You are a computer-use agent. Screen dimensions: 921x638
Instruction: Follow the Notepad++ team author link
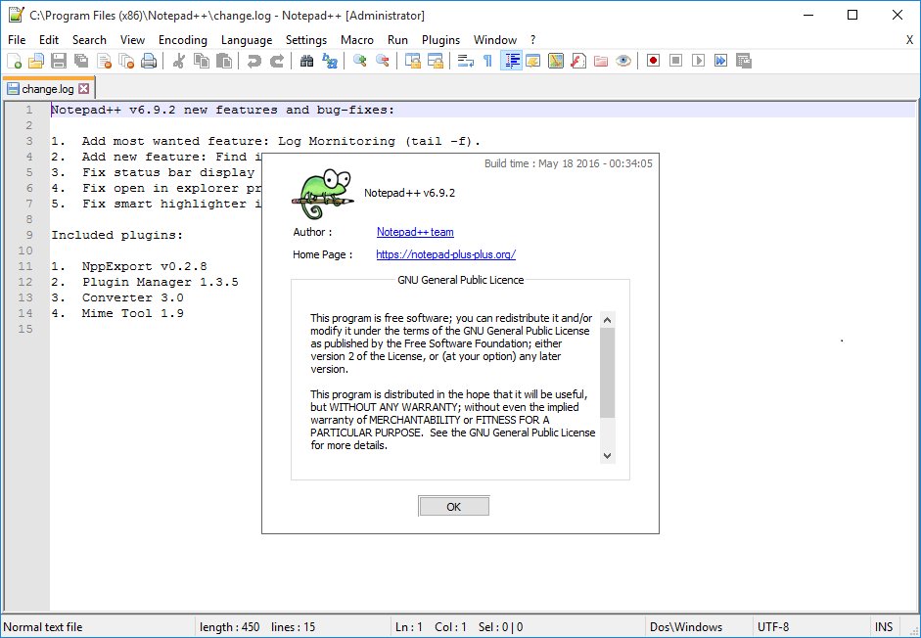tap(415, 232)
